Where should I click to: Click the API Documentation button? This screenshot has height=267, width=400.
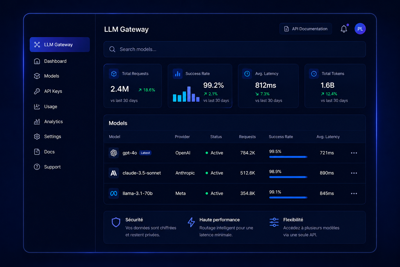click(x=306, y=29)
